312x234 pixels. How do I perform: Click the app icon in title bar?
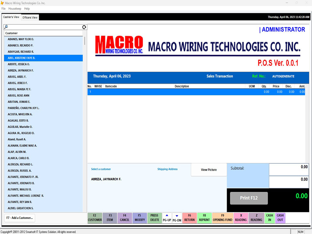tap(2, 3)
